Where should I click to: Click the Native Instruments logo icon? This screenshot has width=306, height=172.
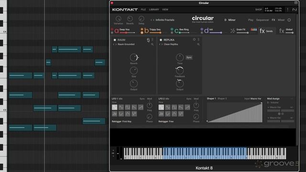click(295, 10)
